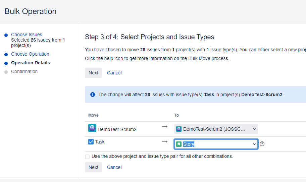Click the Confirmation step label

24,71
